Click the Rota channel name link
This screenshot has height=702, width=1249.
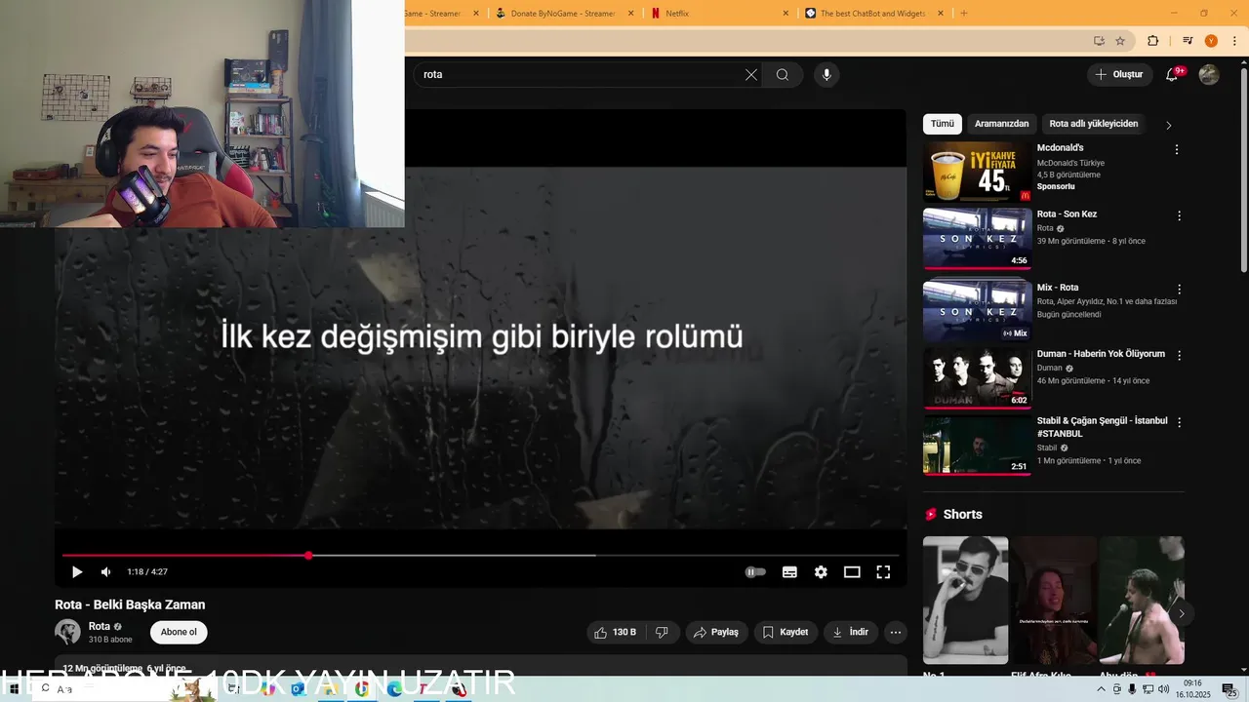point(100,626)
